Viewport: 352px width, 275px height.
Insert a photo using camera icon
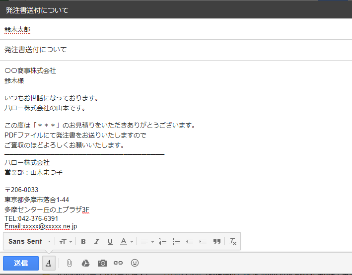[102, 263]
